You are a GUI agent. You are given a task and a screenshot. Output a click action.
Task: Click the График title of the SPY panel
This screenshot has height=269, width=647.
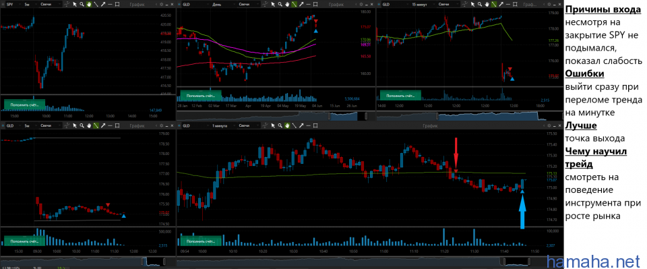137,4
